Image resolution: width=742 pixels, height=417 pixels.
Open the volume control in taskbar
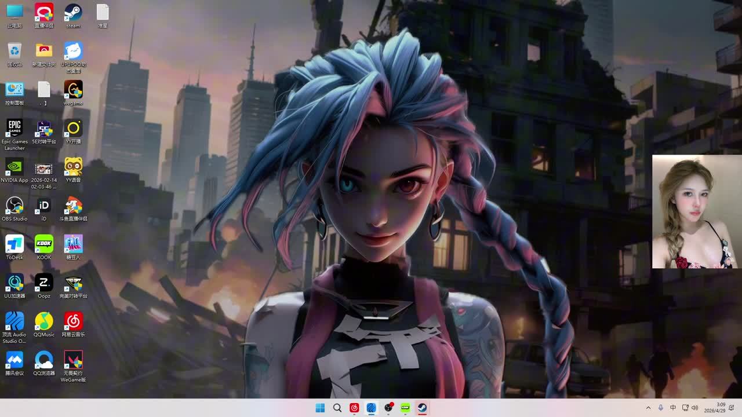[695, 408]
